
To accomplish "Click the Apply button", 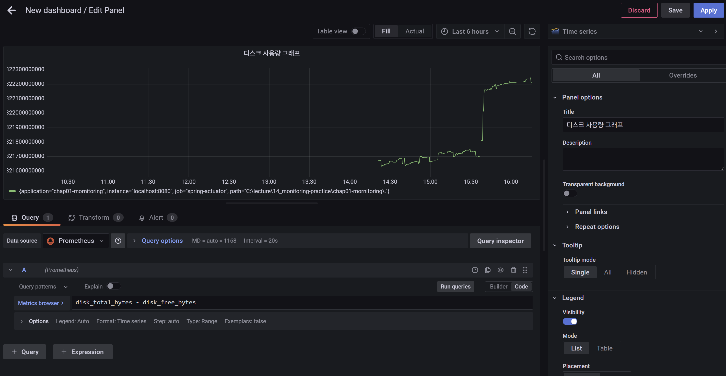I will (708, 10).
